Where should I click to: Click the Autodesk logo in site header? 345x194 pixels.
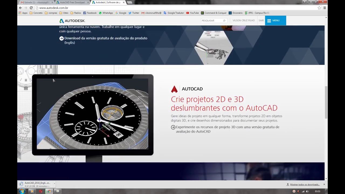click(x=72, y=21)
